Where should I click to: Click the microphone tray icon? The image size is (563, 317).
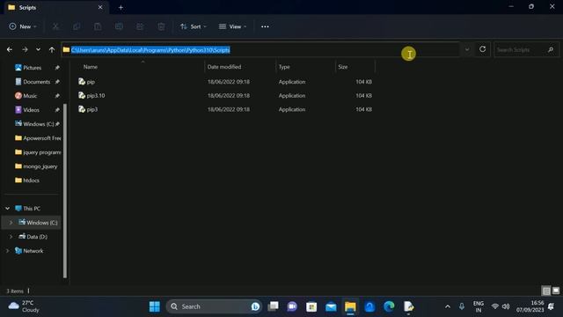tap(462, 306)
